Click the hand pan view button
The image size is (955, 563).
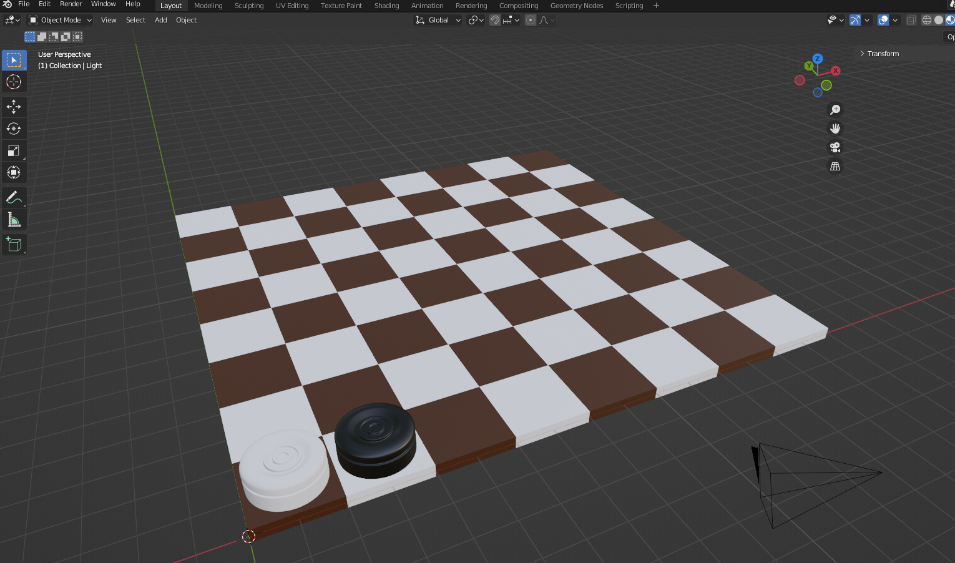[x=835, y=129]
